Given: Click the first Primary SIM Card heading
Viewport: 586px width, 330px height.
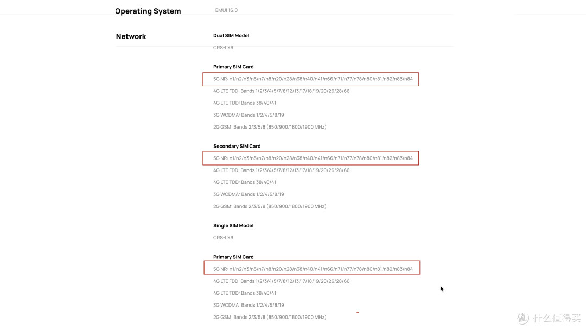Looking at the screenshot, I should click(x=233, y=67).
